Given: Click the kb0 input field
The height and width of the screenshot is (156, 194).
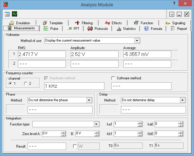Looking at the screenshot, I should [166, 134].
